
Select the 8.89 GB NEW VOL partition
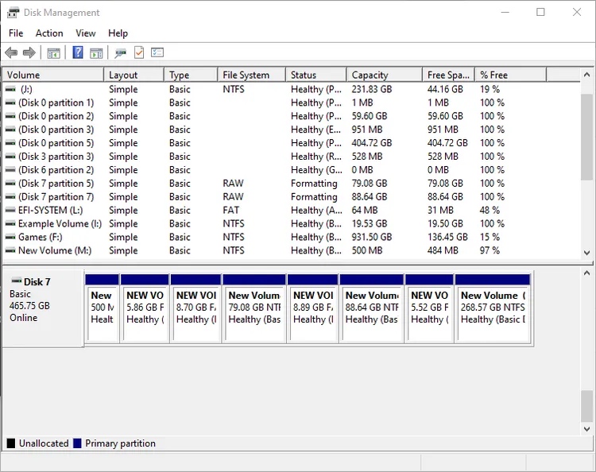point(313,308)
